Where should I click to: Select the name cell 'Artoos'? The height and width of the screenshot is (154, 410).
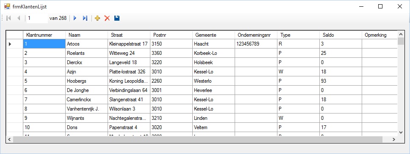[x=86, y=44]
